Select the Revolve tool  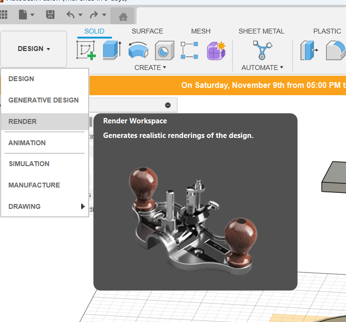(138, 51)
